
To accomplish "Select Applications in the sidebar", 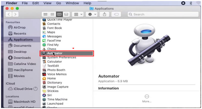I will [22, 39].
